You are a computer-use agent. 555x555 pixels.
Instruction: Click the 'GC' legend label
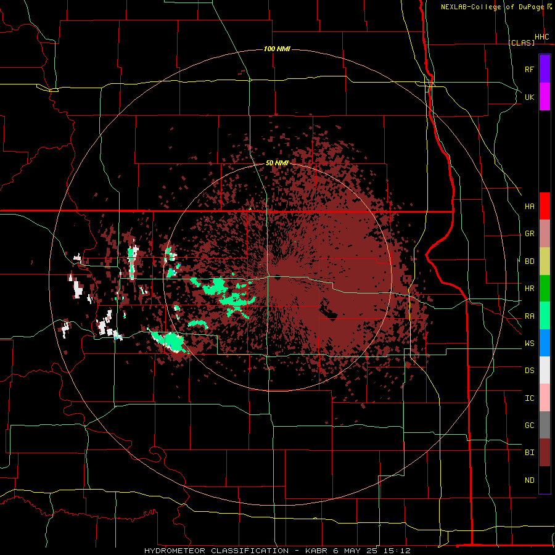point(529,425)
